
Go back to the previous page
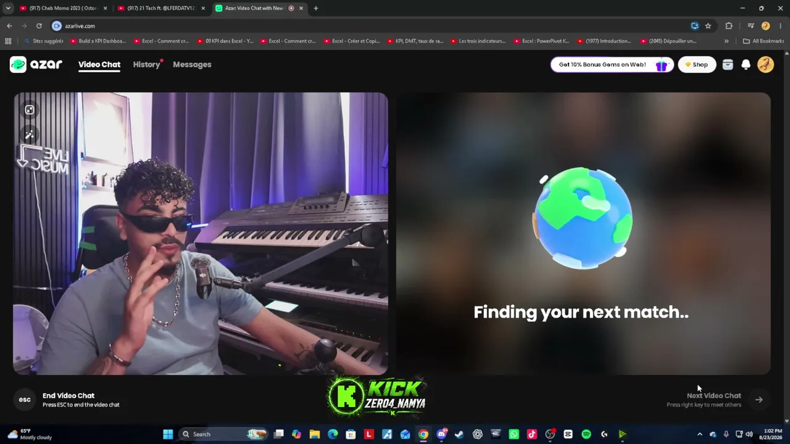[9, 26]
